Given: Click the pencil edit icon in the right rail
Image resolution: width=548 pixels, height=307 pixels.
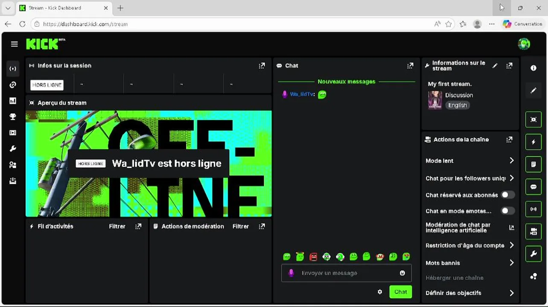Looking at the screenshot, I should (533, 90).
